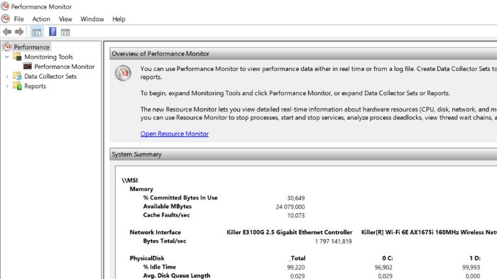
Task: Click the % Idle Time label
Action: [159, 267]
